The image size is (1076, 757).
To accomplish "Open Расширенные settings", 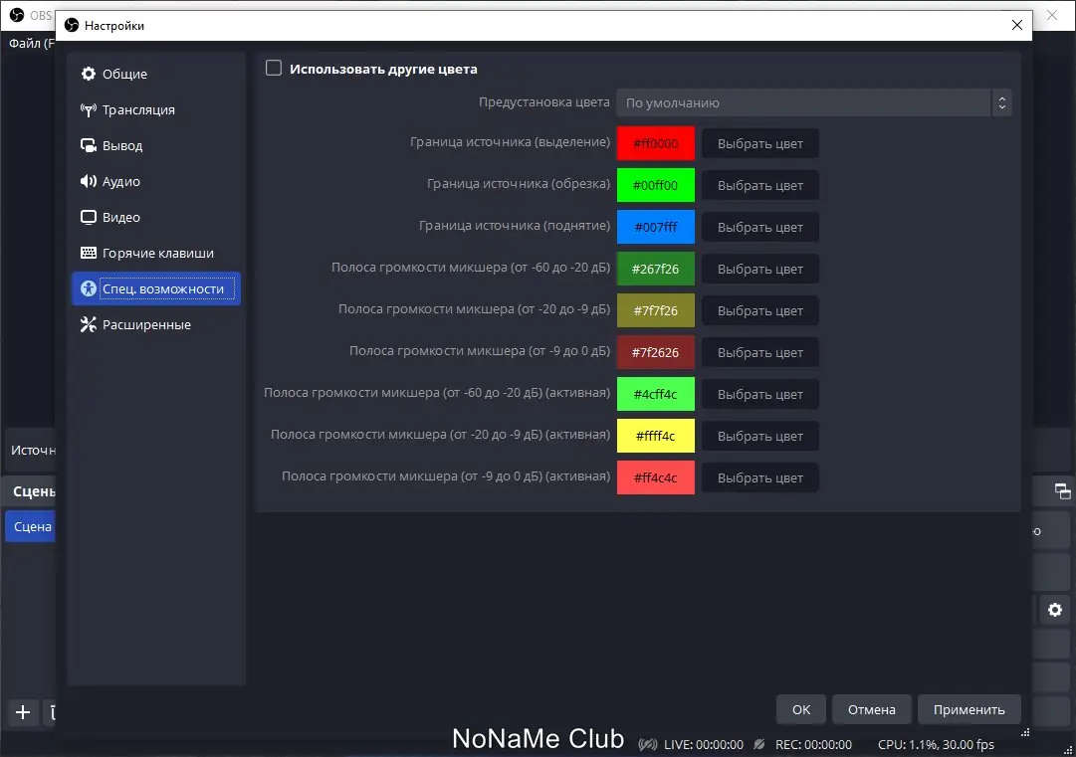I will tap(156, 324).
